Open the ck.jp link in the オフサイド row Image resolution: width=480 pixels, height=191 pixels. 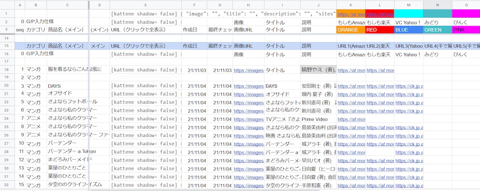[x=409, y=94]
